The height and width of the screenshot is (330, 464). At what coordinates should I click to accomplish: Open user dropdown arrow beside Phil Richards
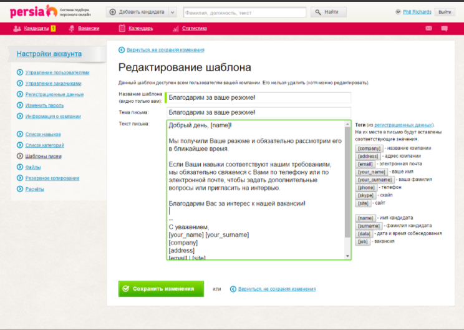398,12
